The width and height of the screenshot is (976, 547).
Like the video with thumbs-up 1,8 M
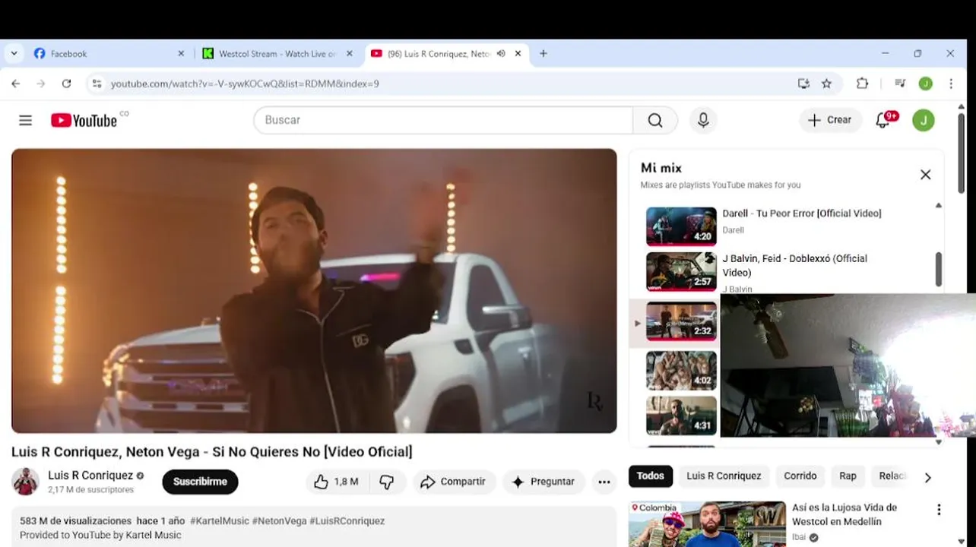click(x=335, y=482)
